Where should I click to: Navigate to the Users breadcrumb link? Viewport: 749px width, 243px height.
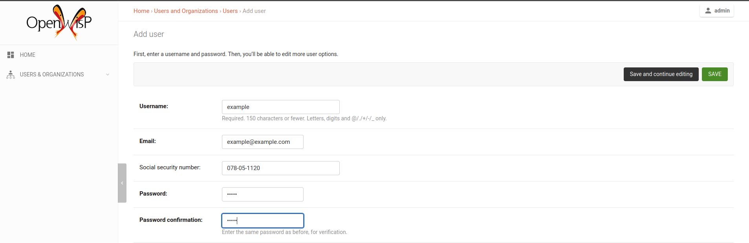(x=230, y=11)
